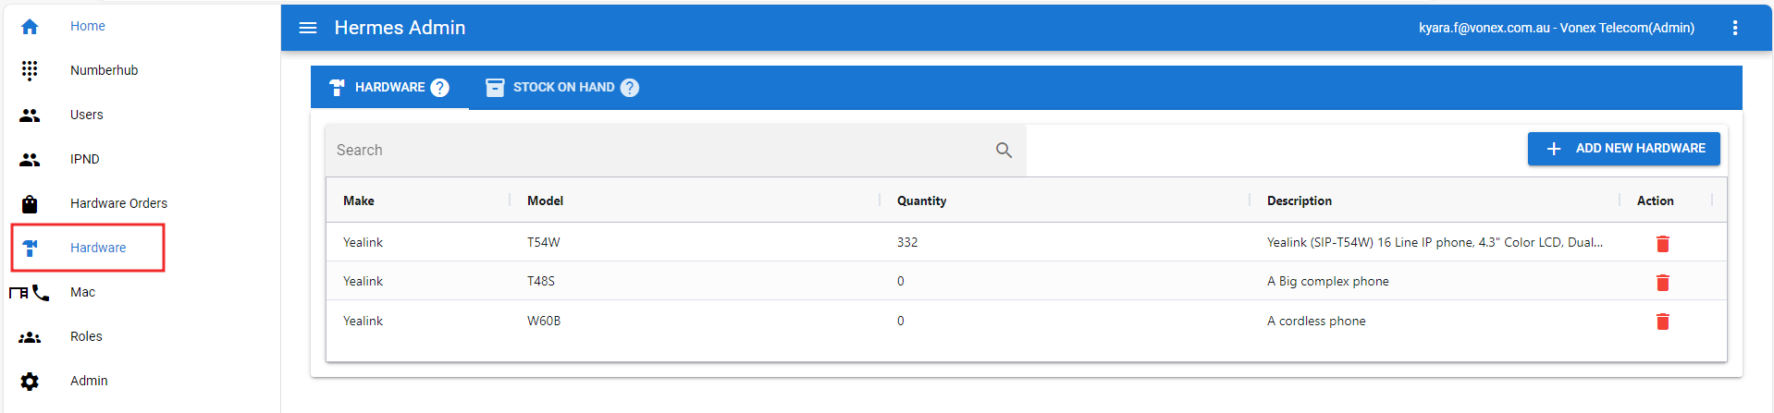Click the help icon beside Hardware tab

click(440, 88)
